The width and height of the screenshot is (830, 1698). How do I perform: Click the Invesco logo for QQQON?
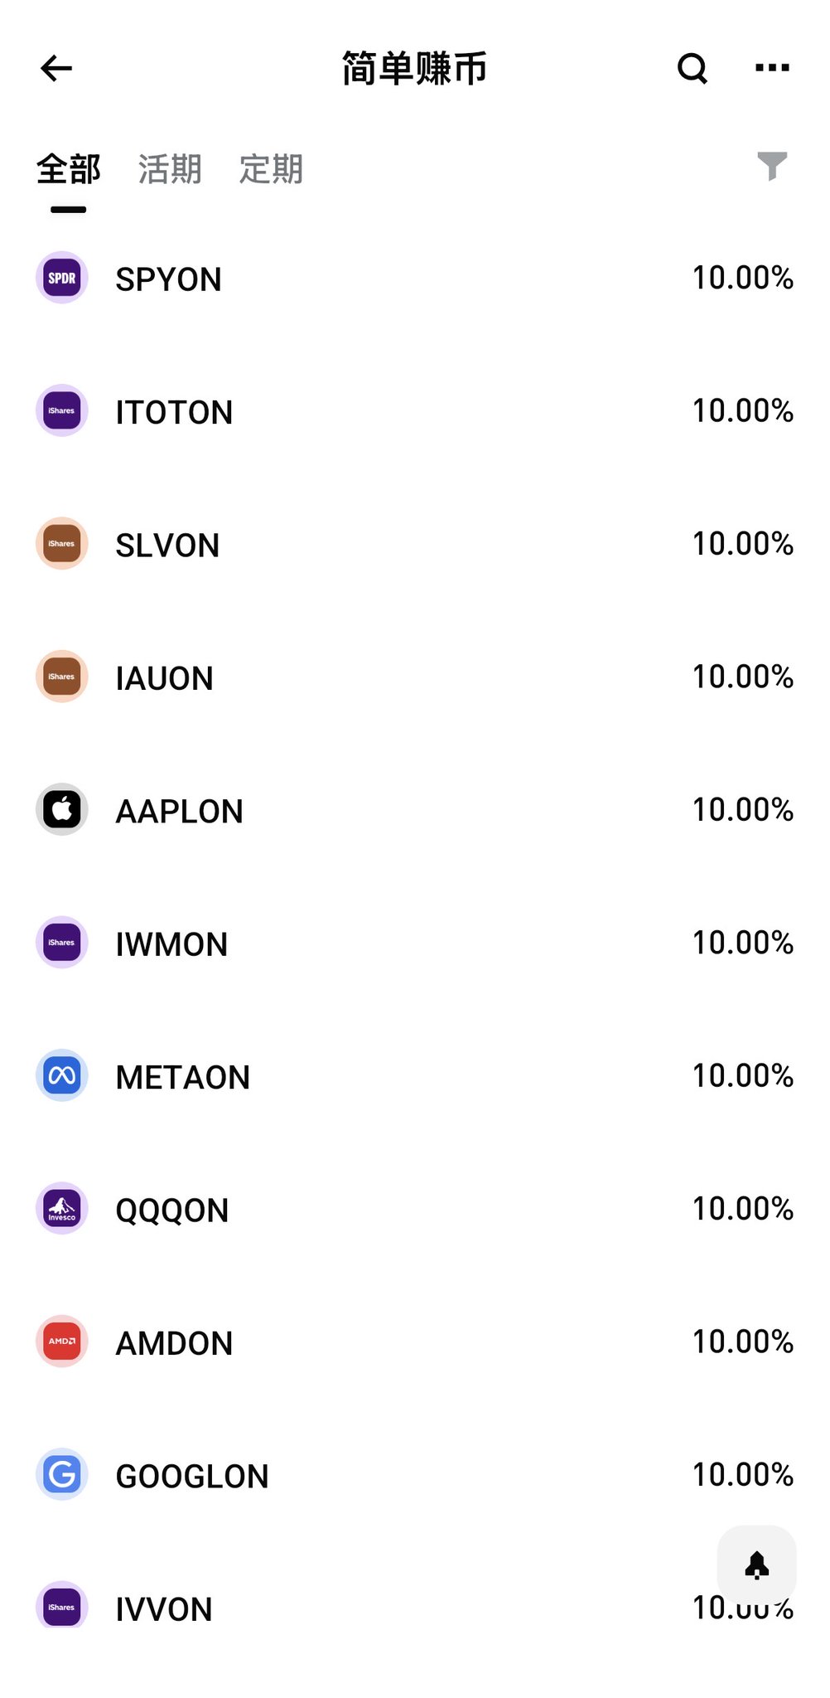click(62, 1208)
